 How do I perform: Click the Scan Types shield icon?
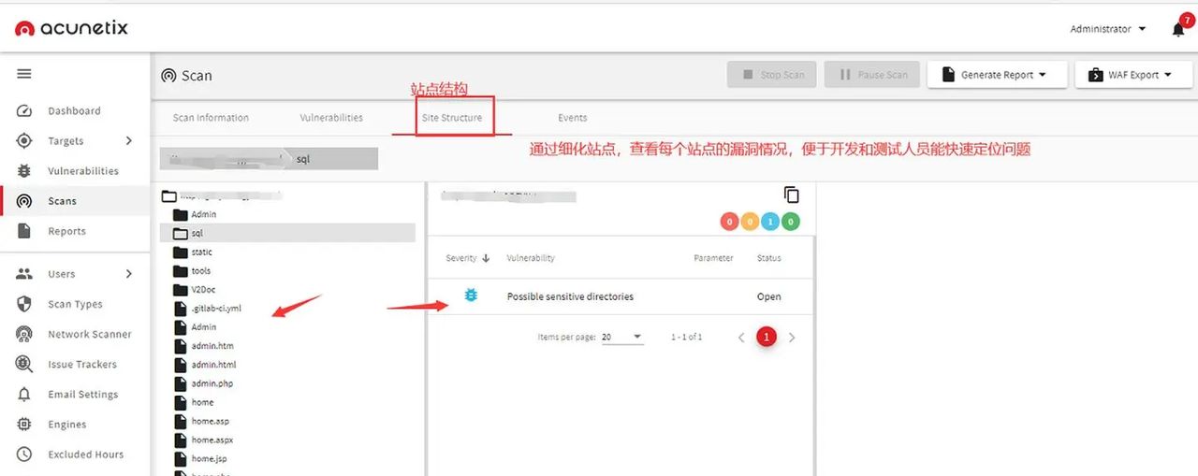[25, 304]
